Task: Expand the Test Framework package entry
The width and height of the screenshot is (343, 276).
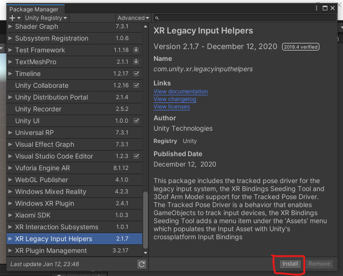Action: click(x=10, y=50)
